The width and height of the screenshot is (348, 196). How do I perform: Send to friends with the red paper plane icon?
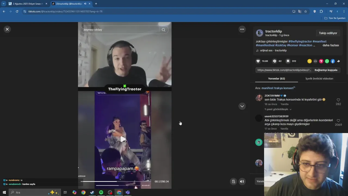(x=321, y=61)
